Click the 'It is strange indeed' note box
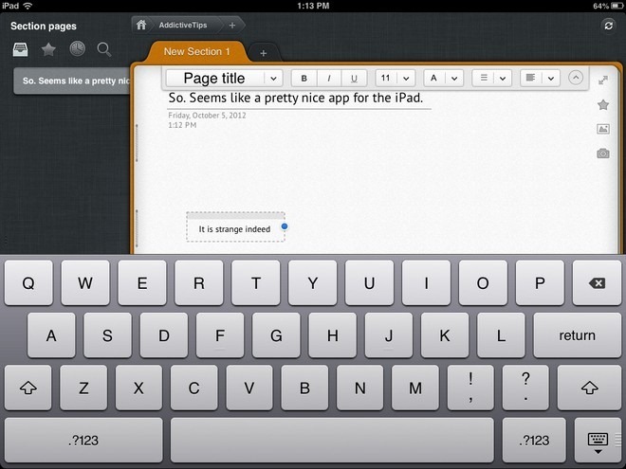This screenshot has height=469, width=626. (235, 228)
